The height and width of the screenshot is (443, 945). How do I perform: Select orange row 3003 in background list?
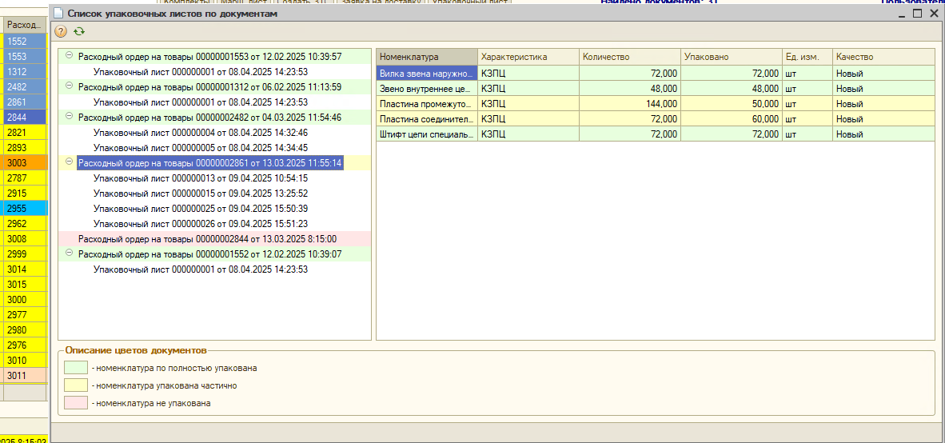[25, 163]
